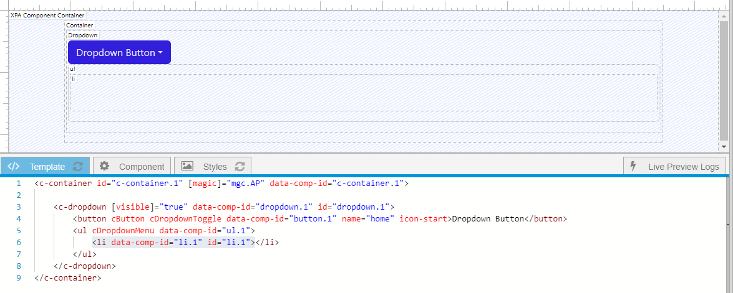Click the caret arrow on Dropdown Button
The width and height of the screenshot is (733, 293).
160,53
